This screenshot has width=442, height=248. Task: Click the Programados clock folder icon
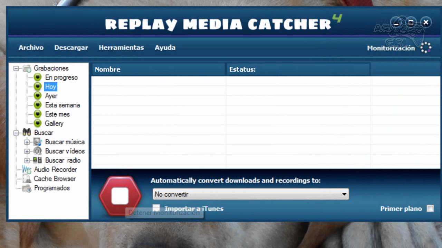click(x=27, y=188)
